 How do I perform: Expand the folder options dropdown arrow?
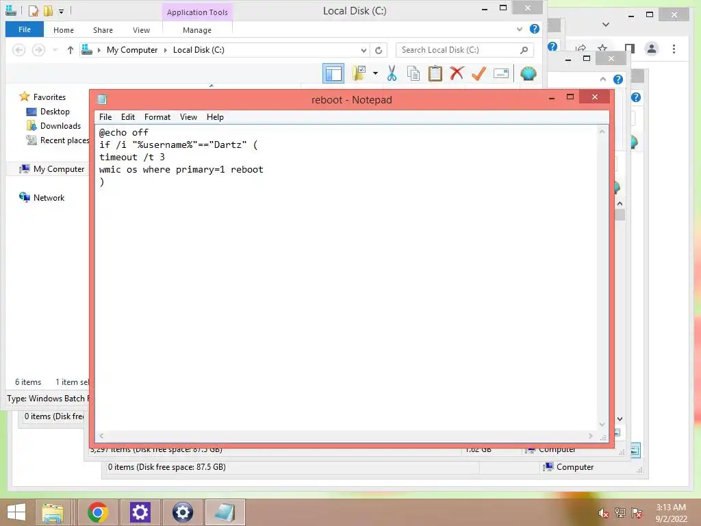pyautogui.click(x=375, y=73)
